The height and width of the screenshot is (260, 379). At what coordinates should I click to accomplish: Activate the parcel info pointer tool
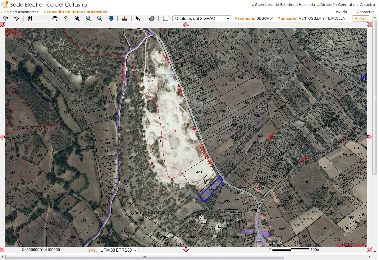(x=138, y=18)
